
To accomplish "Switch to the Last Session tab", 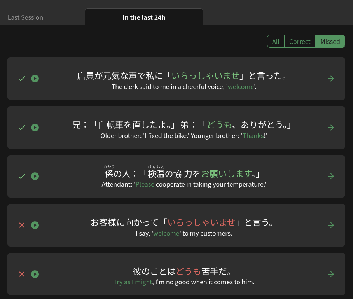I will pos(26,17).
